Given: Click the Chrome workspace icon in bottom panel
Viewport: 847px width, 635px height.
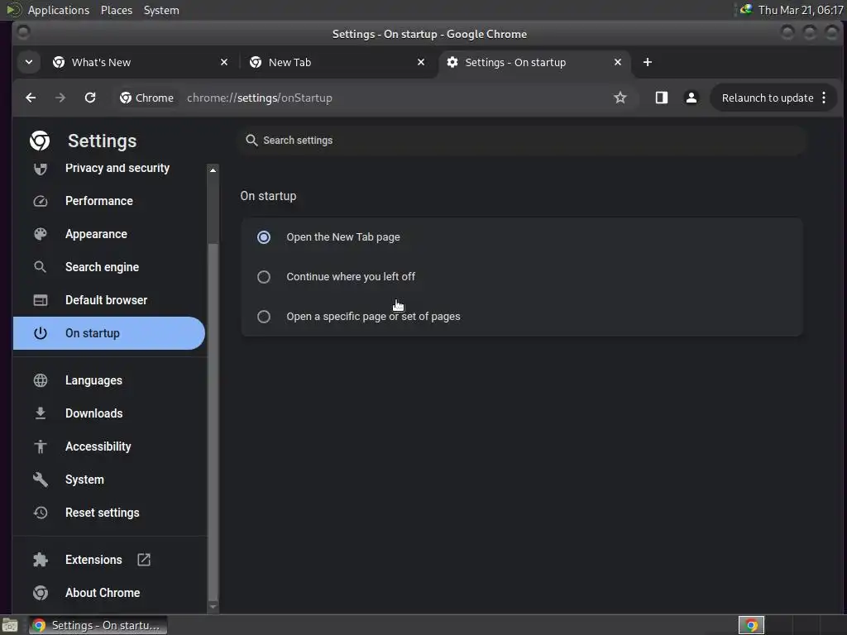Looking at the screenshot, I should pos(751,625).
